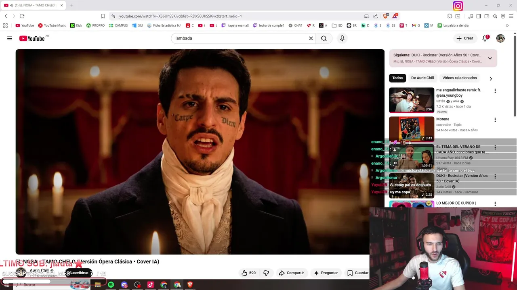
Task: Click the video player area
Action: 200,152
